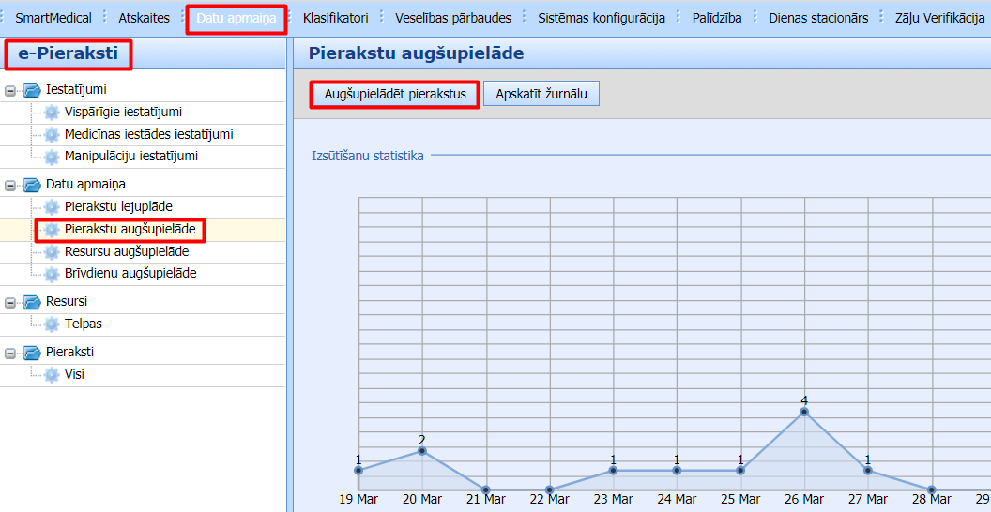Screen dimensions: 991x512
Task: Click gear icon beside Brīvdienu augšupielāde
Action: click(x=52, y=274)
